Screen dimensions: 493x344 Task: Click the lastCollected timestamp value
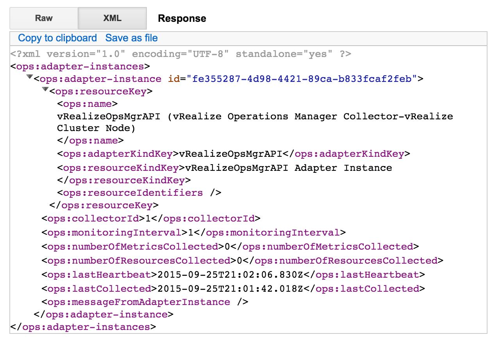tap(230, 289)
